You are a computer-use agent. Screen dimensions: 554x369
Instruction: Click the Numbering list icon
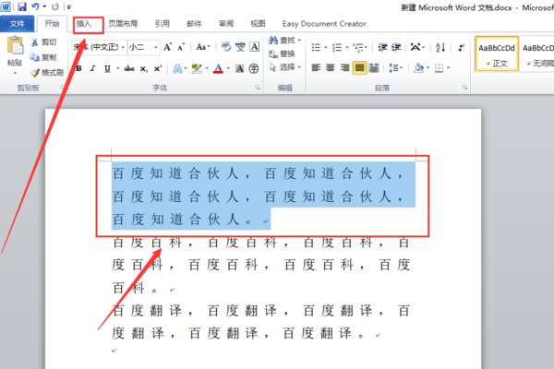pyautogui.click(x=337, y=47)
